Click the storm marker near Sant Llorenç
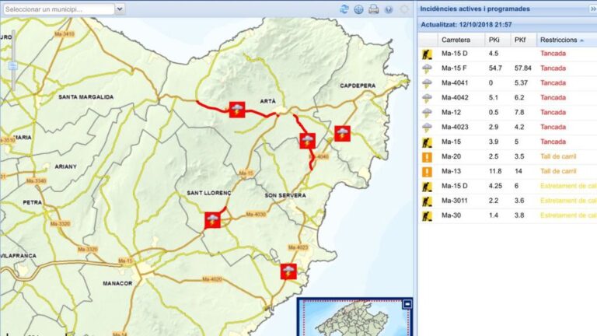 click(x=212, y=220)
